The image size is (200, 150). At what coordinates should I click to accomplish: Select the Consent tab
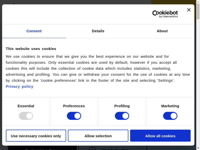click(x=34, y=31)
